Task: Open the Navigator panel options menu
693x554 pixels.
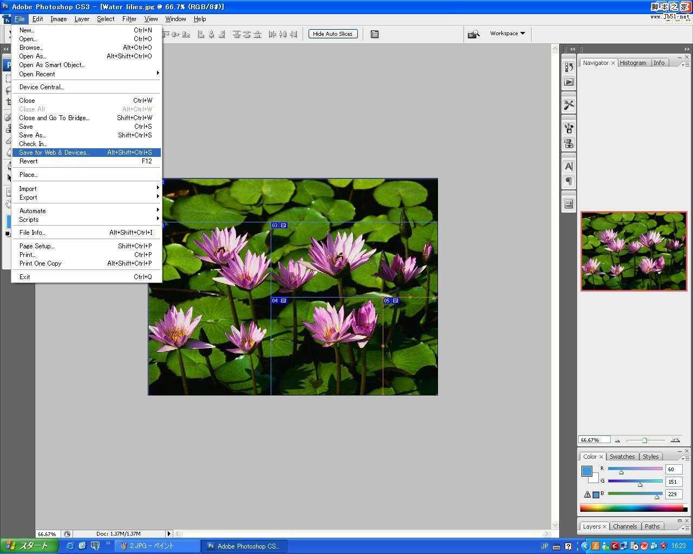Action: (x=685, y=64)
